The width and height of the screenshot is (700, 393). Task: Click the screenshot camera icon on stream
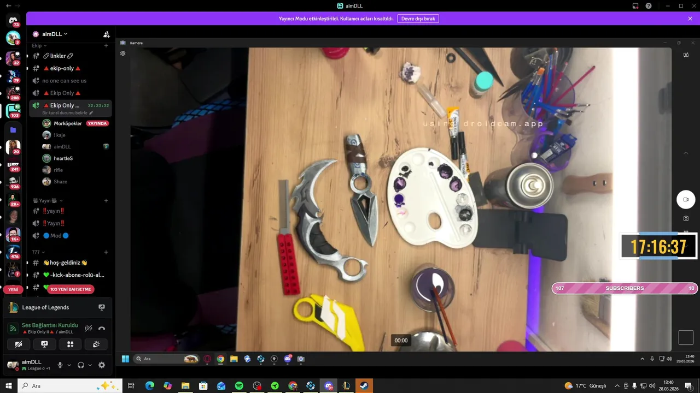tap(686, 218)
